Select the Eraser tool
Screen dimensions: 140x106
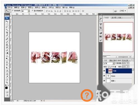point(7,50)
